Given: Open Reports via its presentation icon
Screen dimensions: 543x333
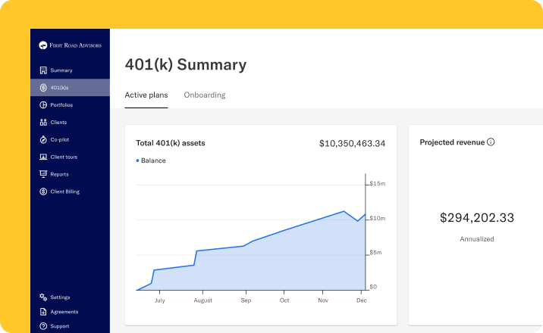Looking at the screenshot, I should pyautogui.click(x=43, y=175).
